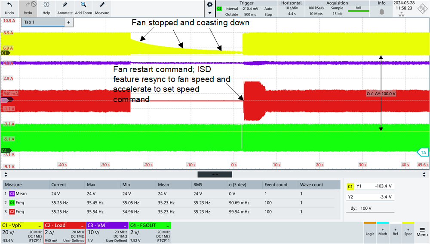
Task: Open the Horizontal timebase settings
Action: [x=291, y=9]
